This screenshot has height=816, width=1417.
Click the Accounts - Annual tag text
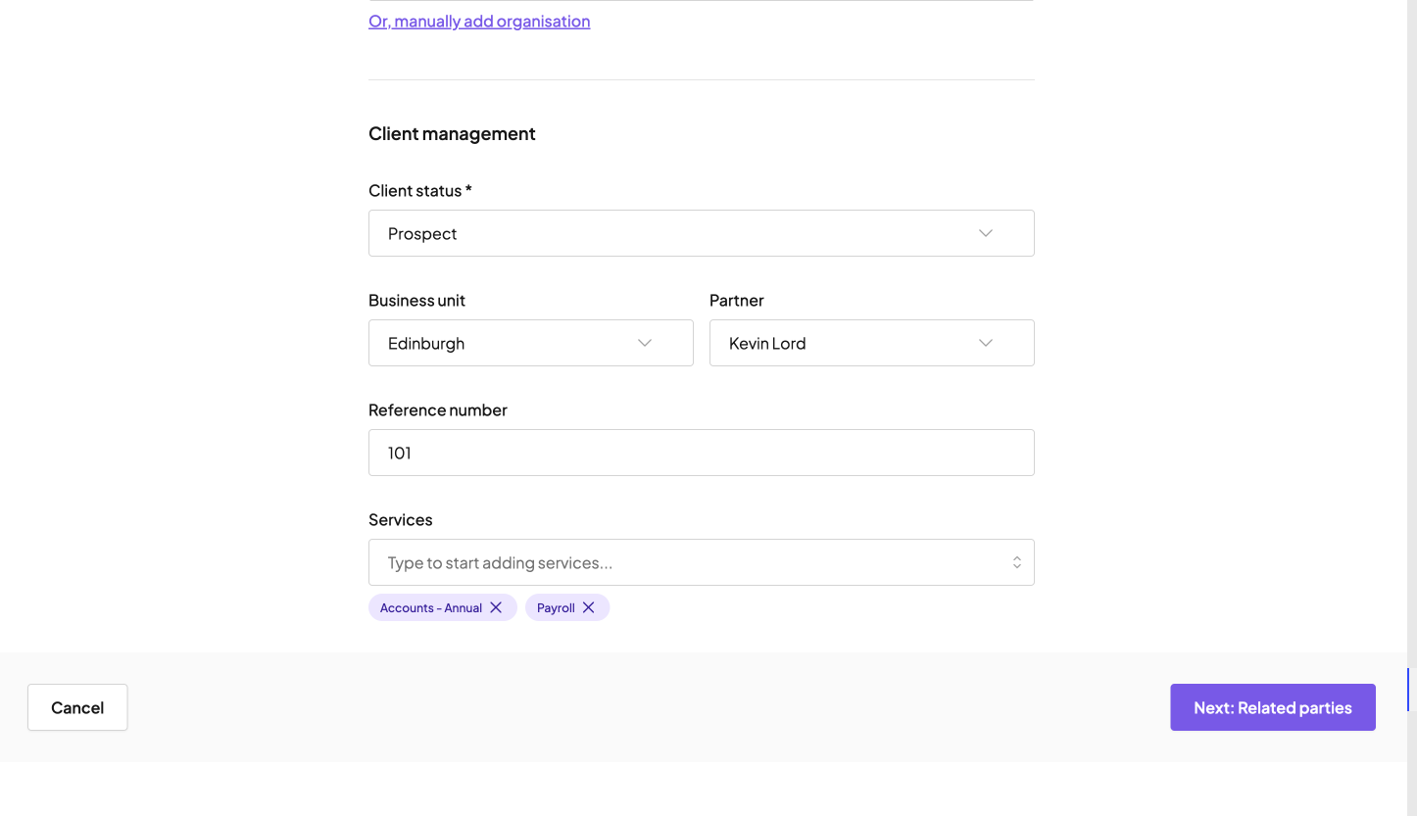click(431, 607)
